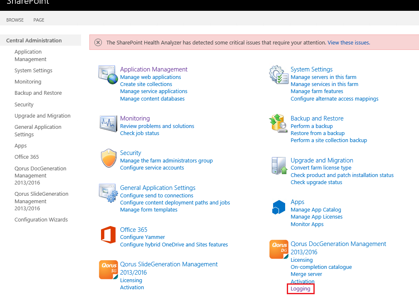The image size is (419, 305).
Task: Click Monitor Apps link
Action: coord(307,224)
